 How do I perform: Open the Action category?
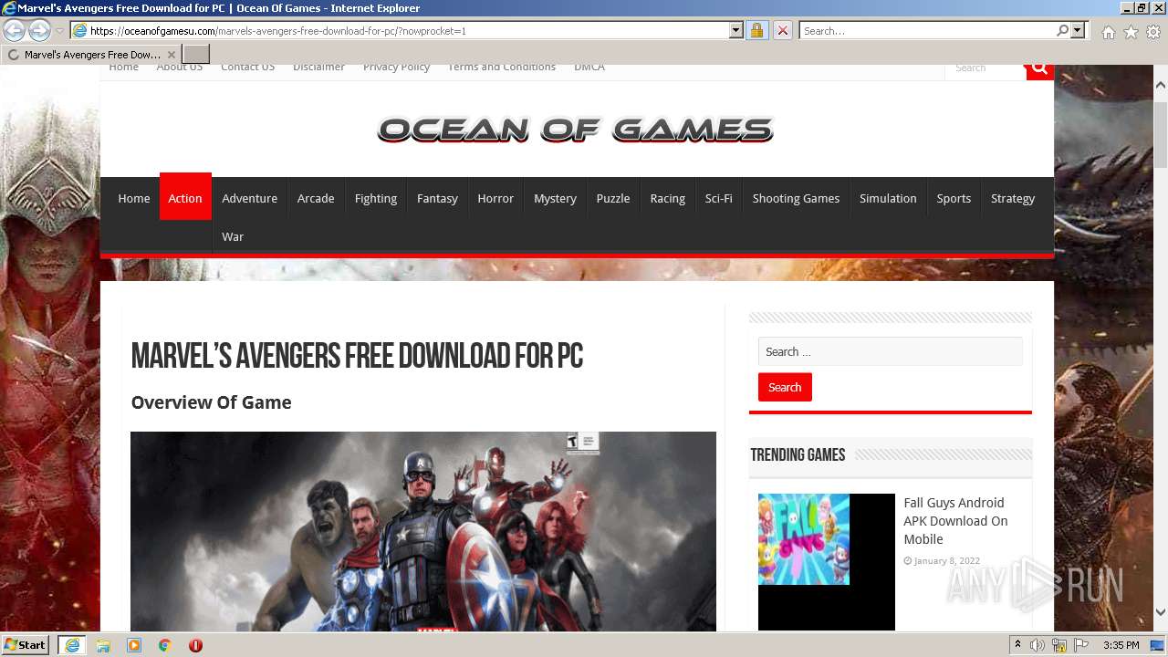(x=185, y=198)
